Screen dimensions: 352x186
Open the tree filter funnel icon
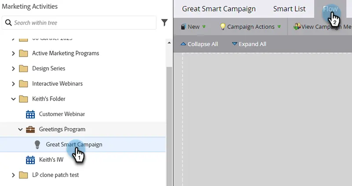coord(164,22)
